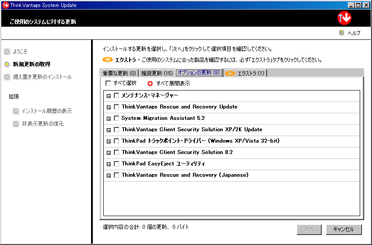This screenshot has width=372, height=245.
Task: Select Rescue and Recovery (Japanese) checkbox
Action: [116, 175]
